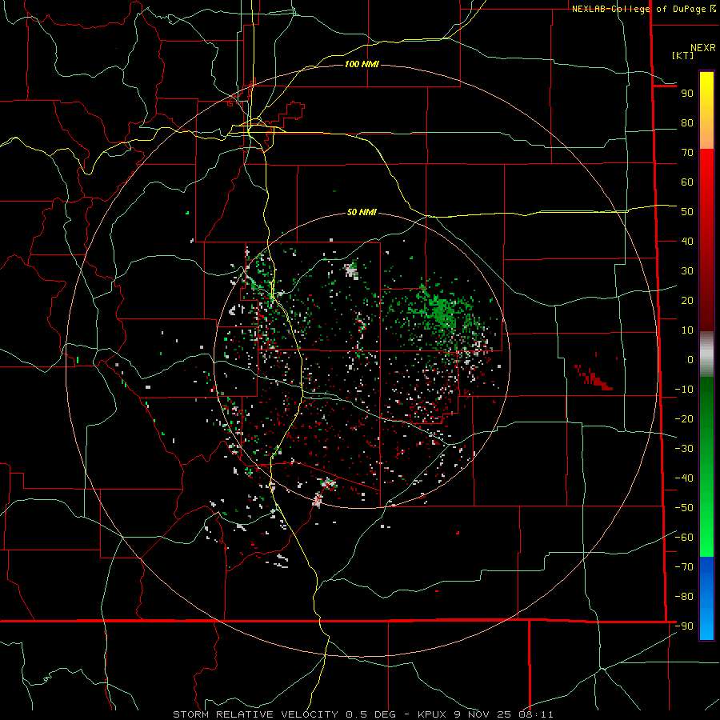
Task: Select the -50 tick label on the scale
Action: click(x=684, y=508)
